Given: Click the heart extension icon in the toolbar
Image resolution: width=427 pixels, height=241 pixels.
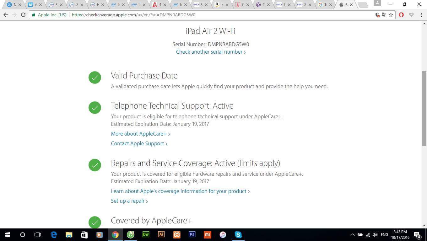Looking at the screenshot, I should point(411,15).
